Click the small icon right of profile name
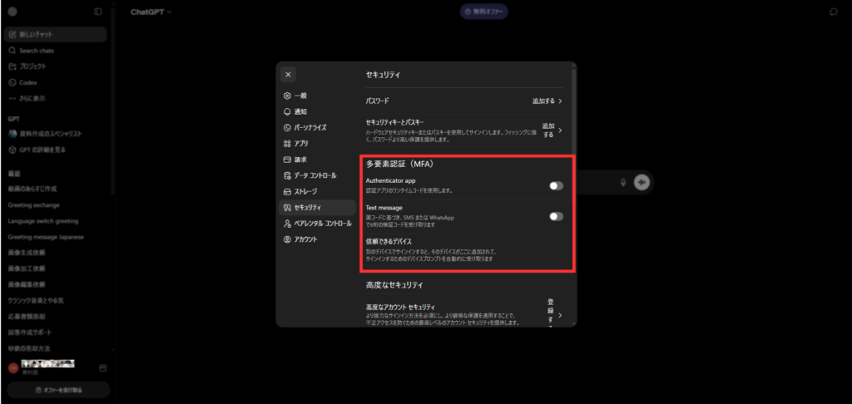The image size is (852, 404). coord(102,368)
